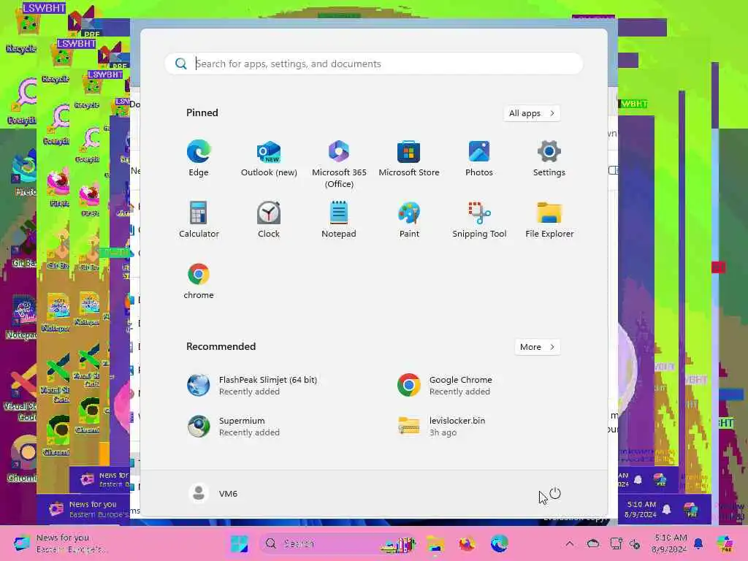Screen dimensions: 748x561
Task: Open Edge from pinned apps
Action: [199, 159]
